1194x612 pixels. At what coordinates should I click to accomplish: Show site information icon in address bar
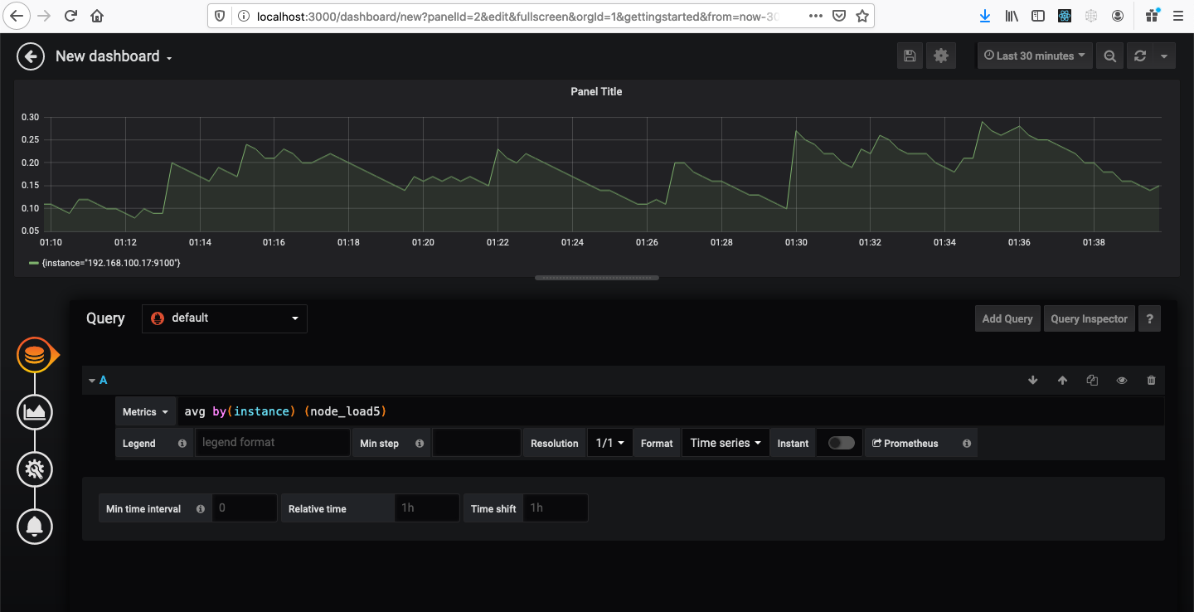tap(243, 16)
